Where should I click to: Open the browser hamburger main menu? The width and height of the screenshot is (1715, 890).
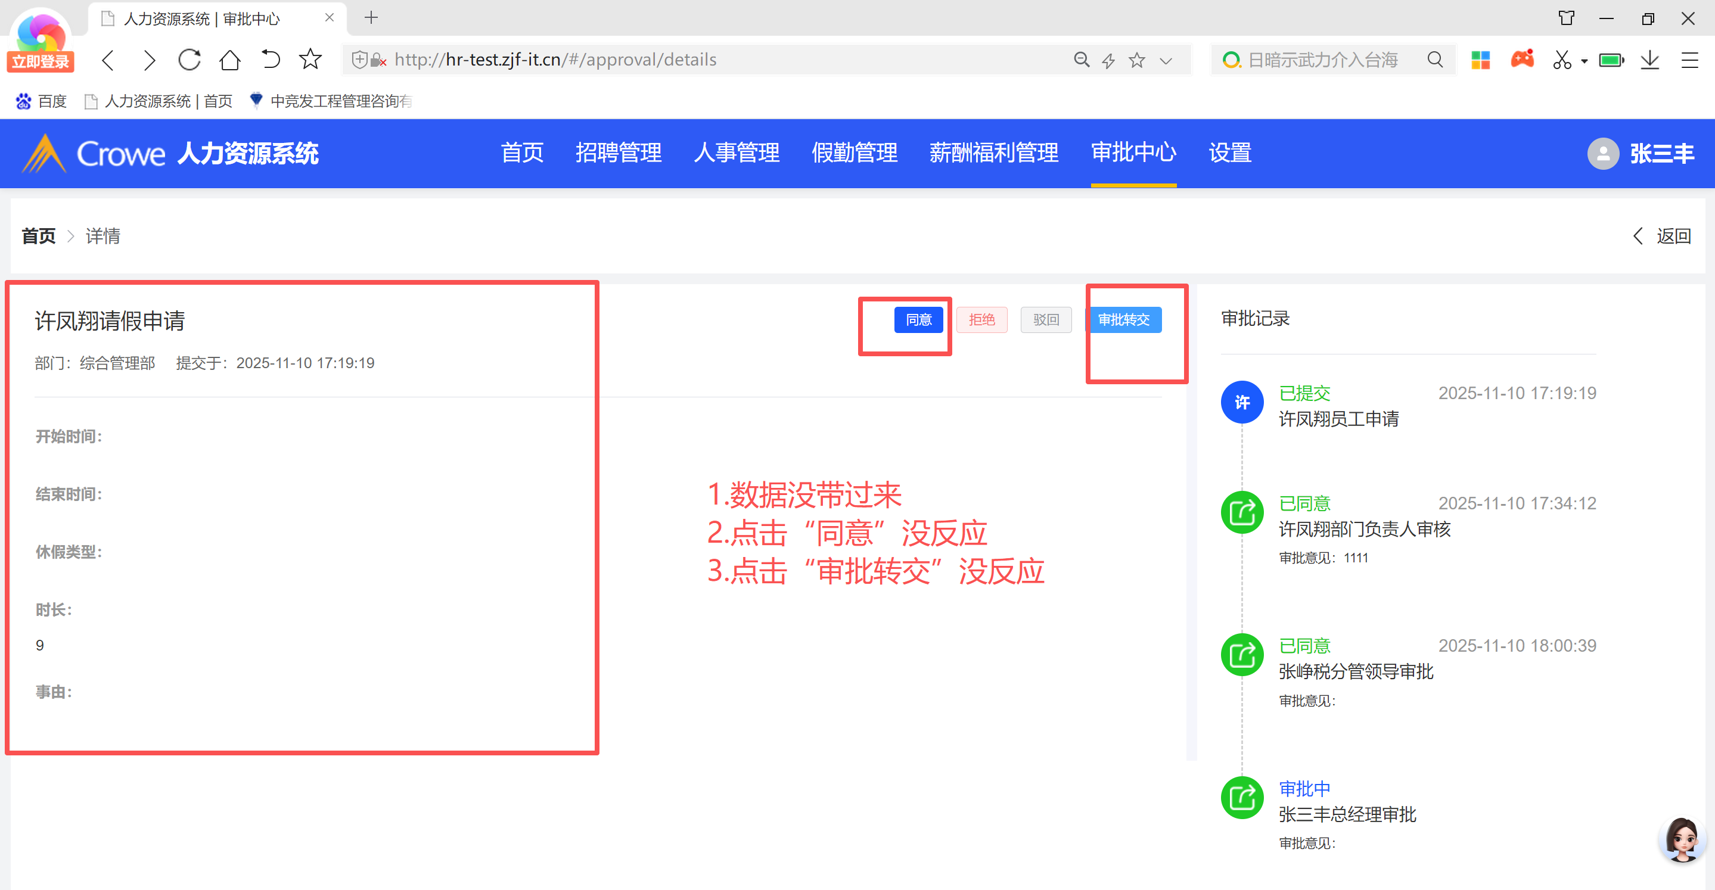pyautogui.click(x=1690, y=60)
